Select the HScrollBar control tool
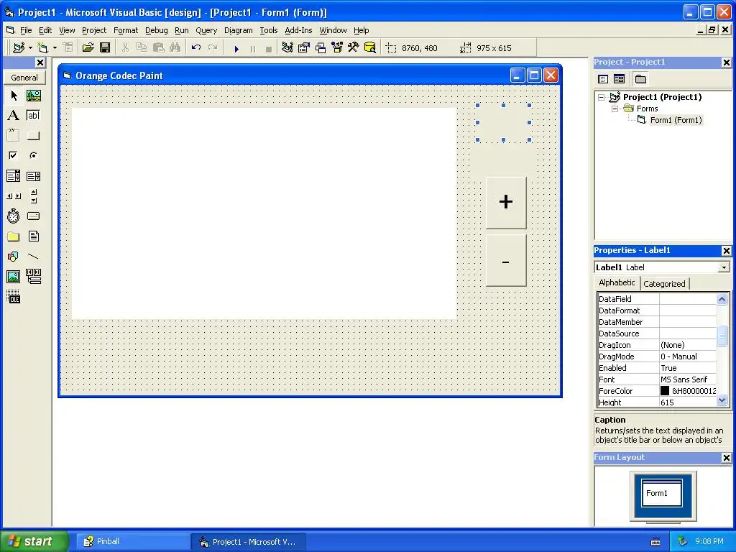 pos(14,196)
